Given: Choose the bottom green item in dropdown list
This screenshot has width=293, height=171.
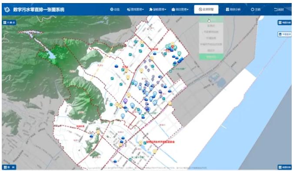Looking at the screenshot, I should pos(211,57).
